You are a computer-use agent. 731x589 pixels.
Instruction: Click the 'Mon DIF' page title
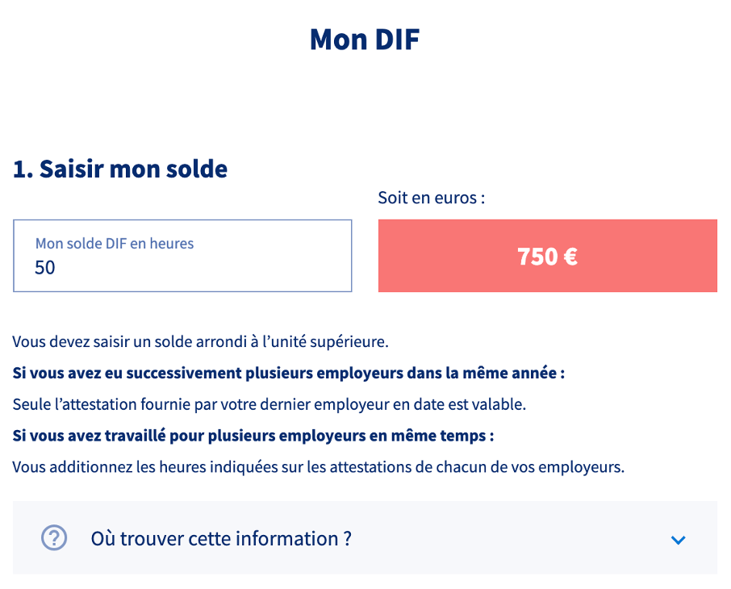click(x=365, y=40)
